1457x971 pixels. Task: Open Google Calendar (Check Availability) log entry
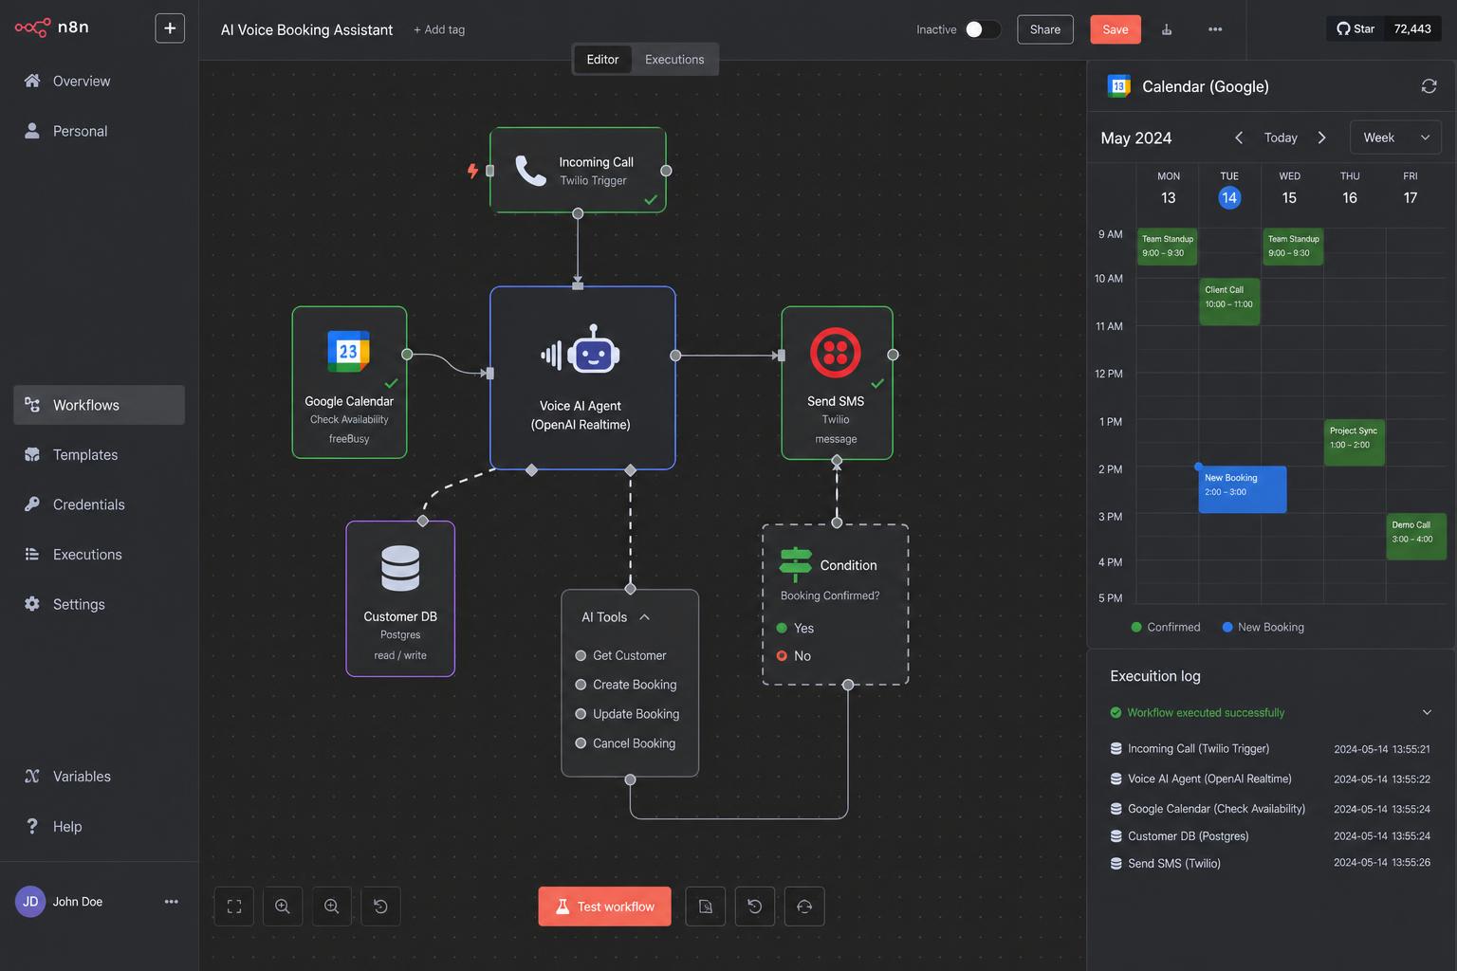tap(1270, 809)
